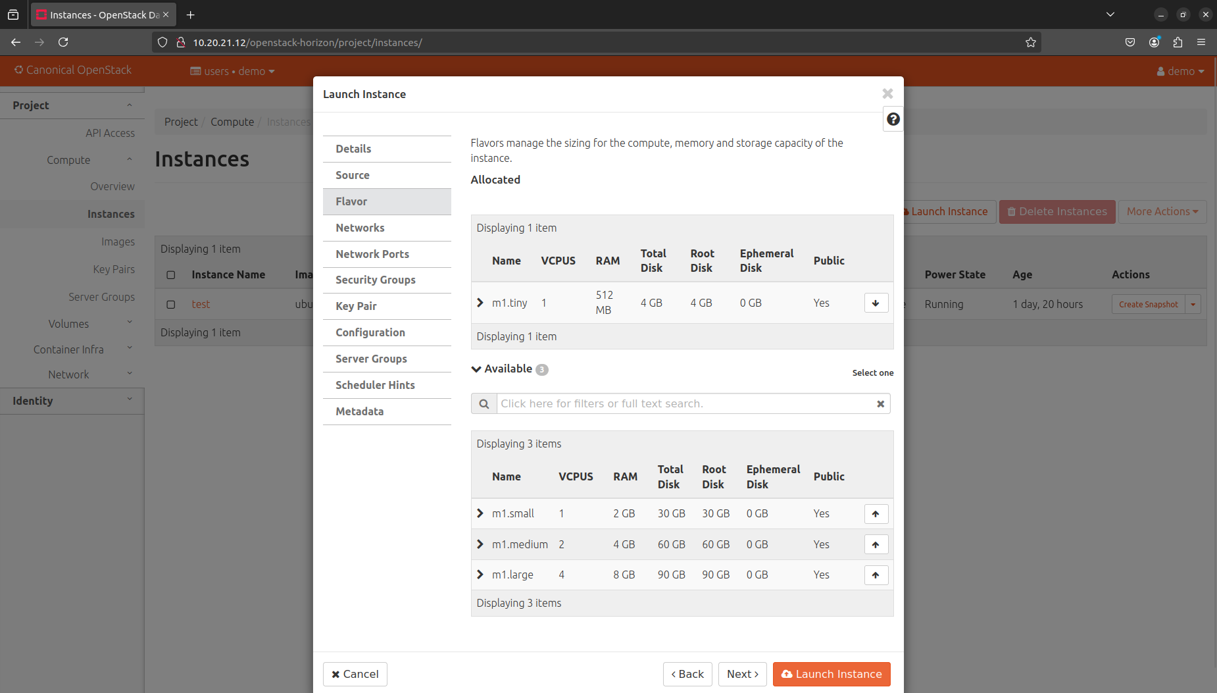Click the orange Launch Instance button in dialog

tap(832, 674)
